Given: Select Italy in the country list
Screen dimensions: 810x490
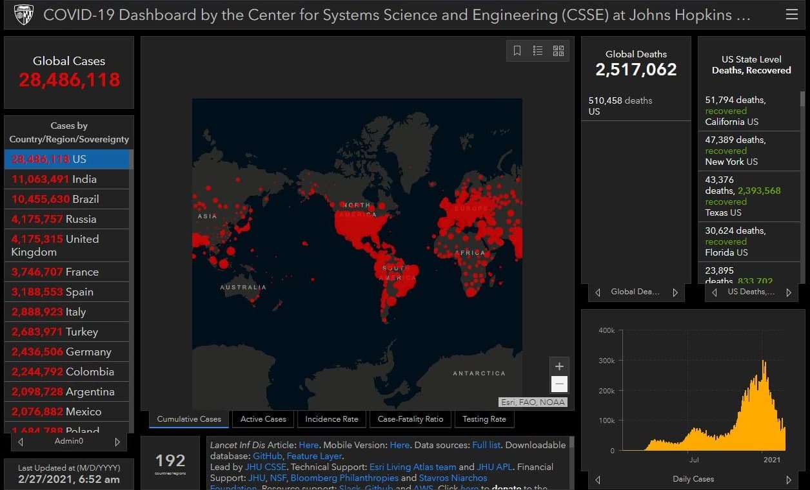Looking at the screenshot, I should [66, 312].
